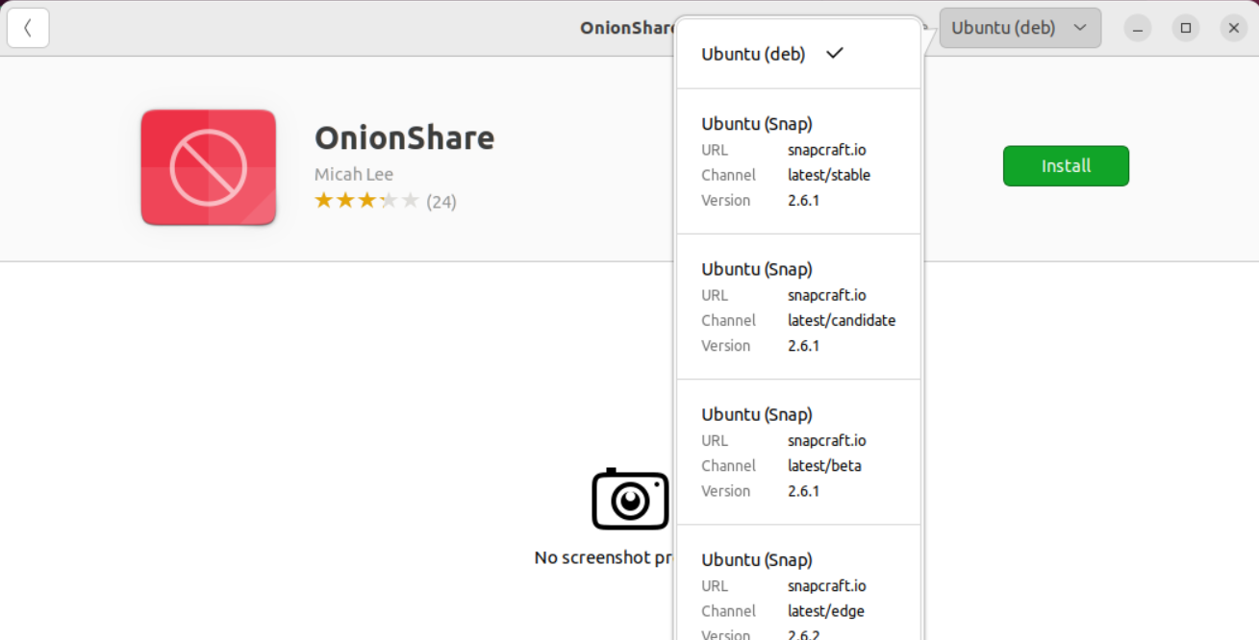Click the Micah Lee developer name
The width and height of the screenshot is (1259, 640).
pyautogui.click(x=353, y=174)
